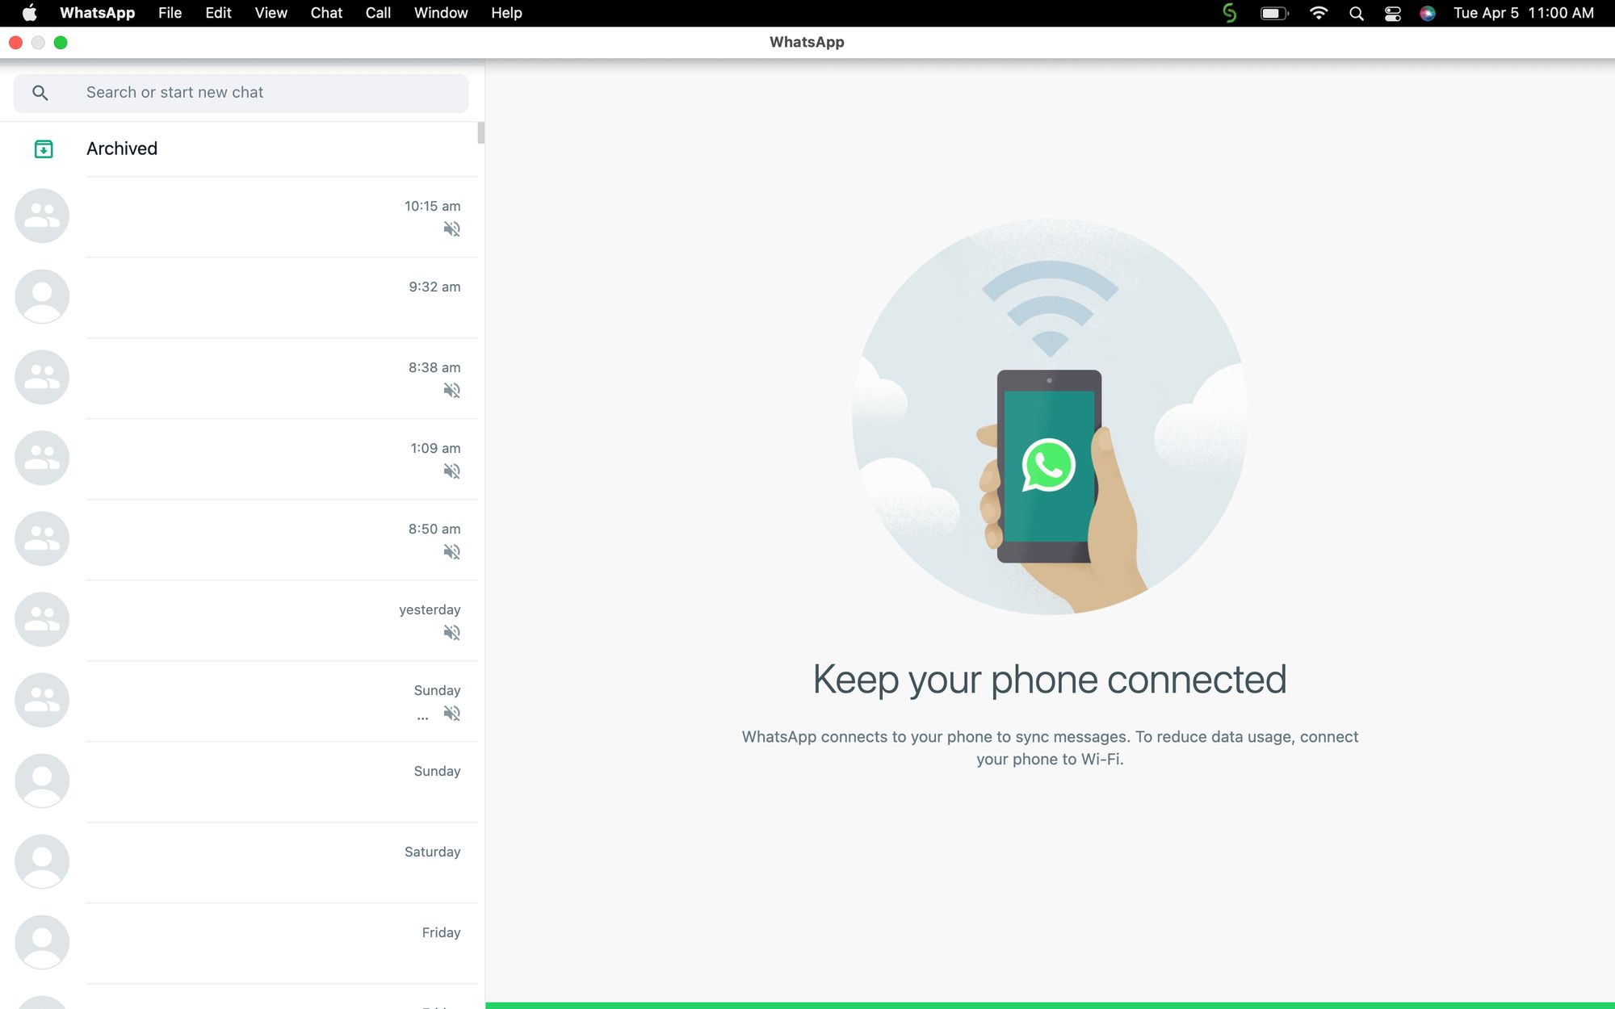Toggle notifications for Saturday chat

(452, 874)
